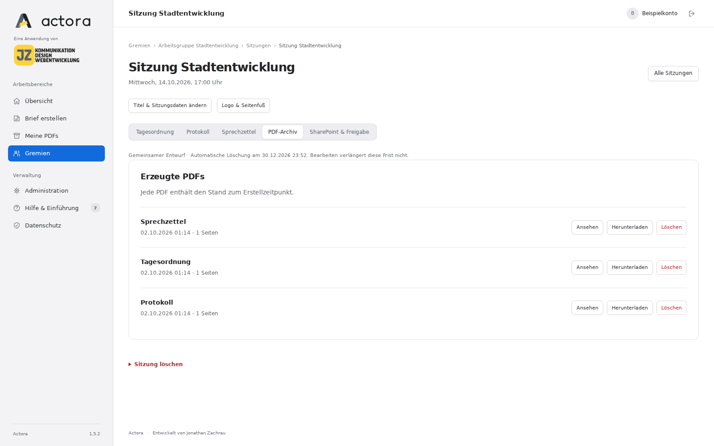
Task: Download the Protokoll PDF
Action: [x=630, y=308]
